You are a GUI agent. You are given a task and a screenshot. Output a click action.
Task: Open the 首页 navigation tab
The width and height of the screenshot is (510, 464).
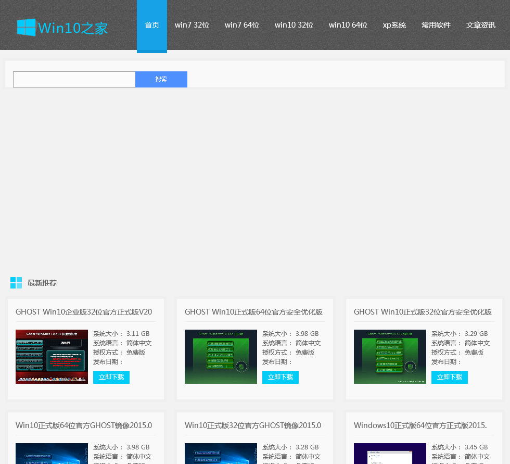pos(152,26)
